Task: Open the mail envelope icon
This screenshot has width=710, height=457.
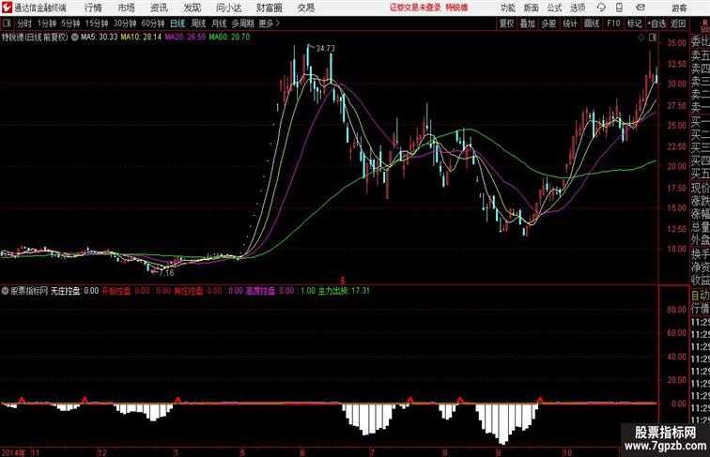Action: 641,8
